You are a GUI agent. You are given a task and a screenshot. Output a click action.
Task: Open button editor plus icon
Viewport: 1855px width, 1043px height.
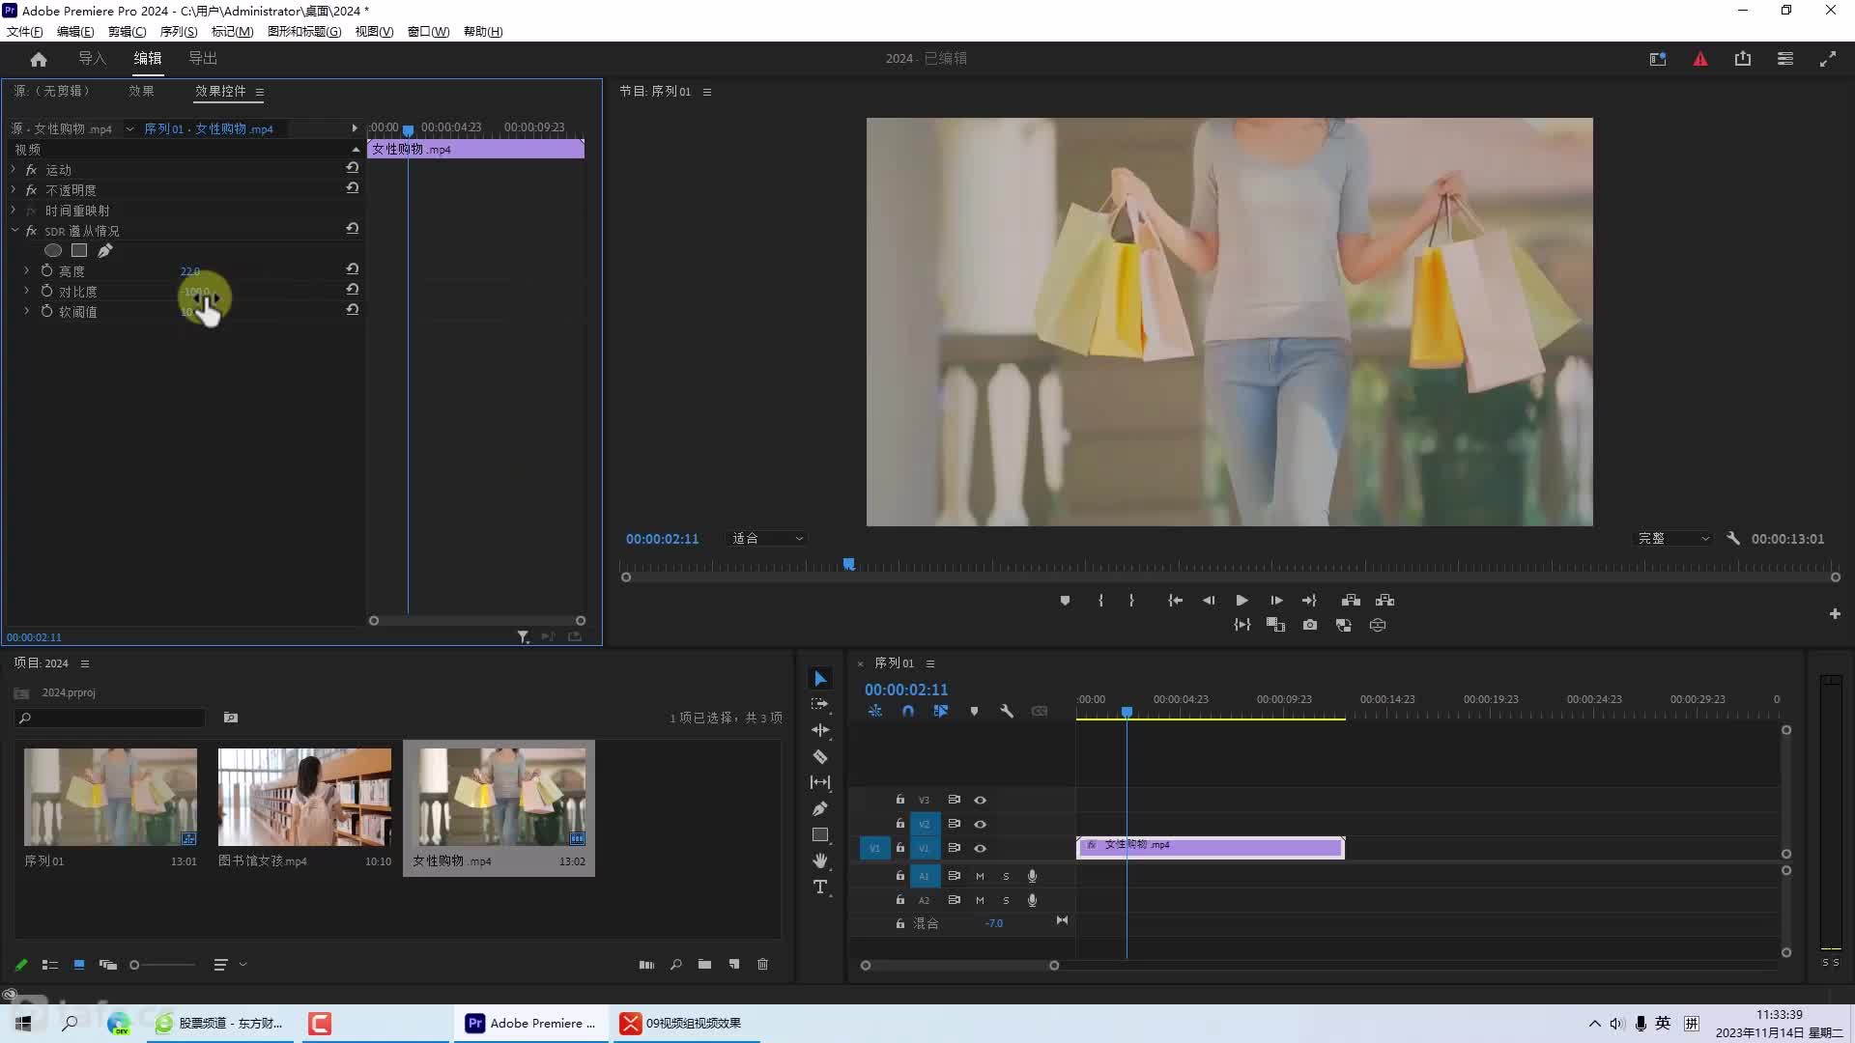click(x=1835, y=614)
